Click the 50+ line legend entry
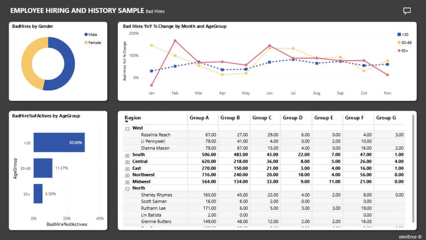The width and height of the screenshot is (426, 240). pos(403,51)
